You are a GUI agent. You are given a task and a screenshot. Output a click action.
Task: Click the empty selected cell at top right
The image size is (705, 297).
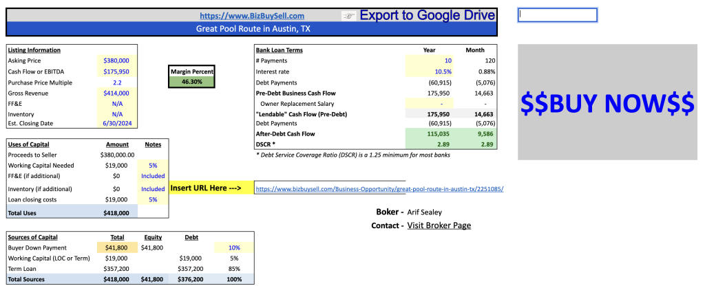(x=557, y=15)
